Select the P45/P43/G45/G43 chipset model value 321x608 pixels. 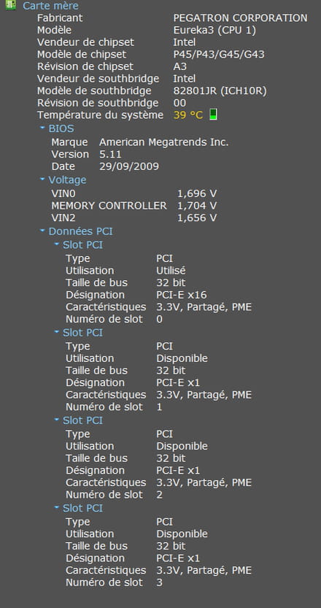tap(219, 54)
